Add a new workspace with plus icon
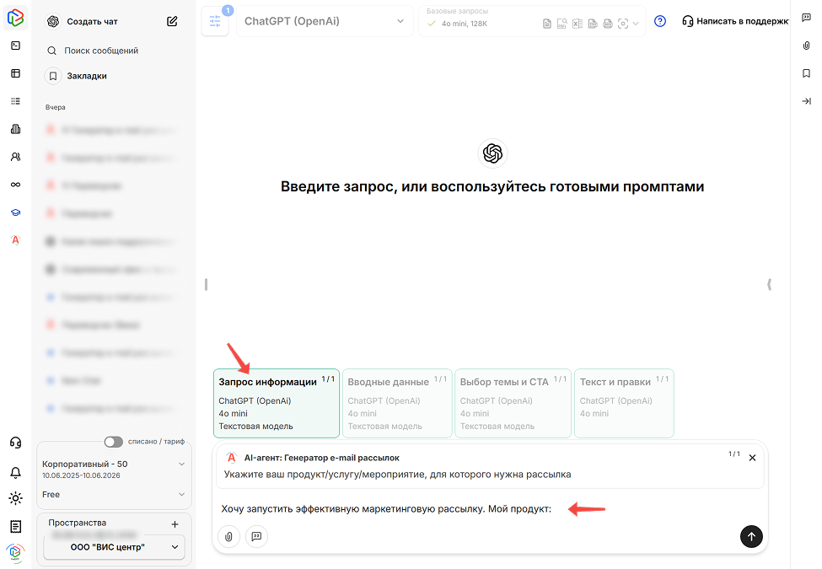The height and width of the screenshot is (569, 822). pos(175,523)
